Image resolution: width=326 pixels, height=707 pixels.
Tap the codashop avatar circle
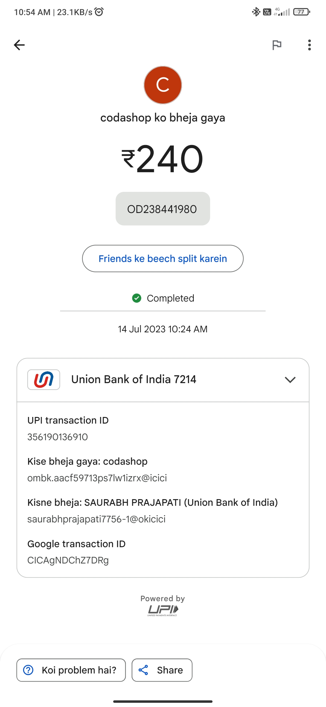(x=163, y=85)
